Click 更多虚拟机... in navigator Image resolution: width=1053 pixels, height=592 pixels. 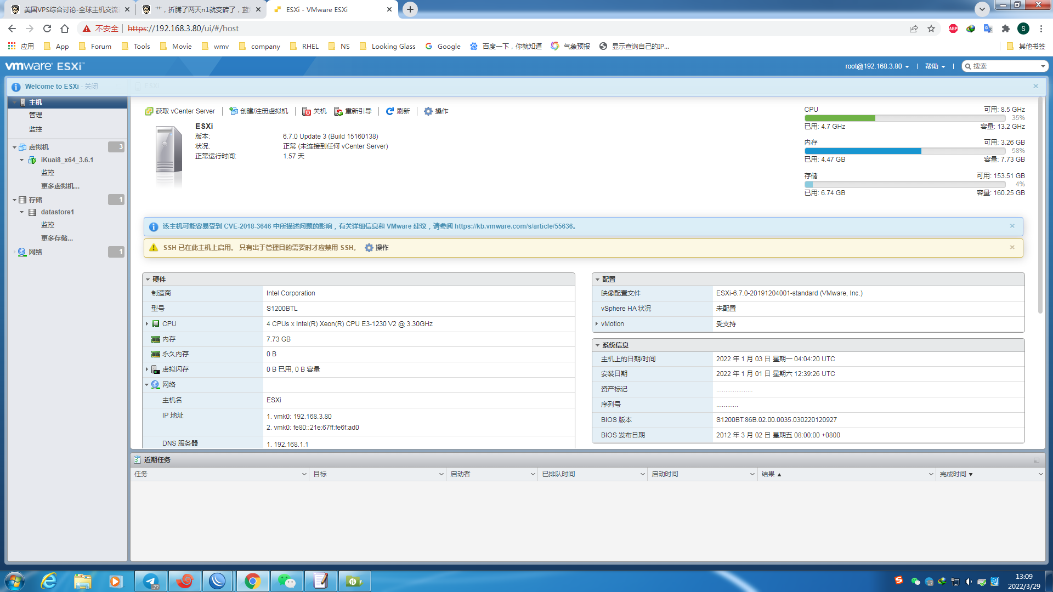point(60,186)
